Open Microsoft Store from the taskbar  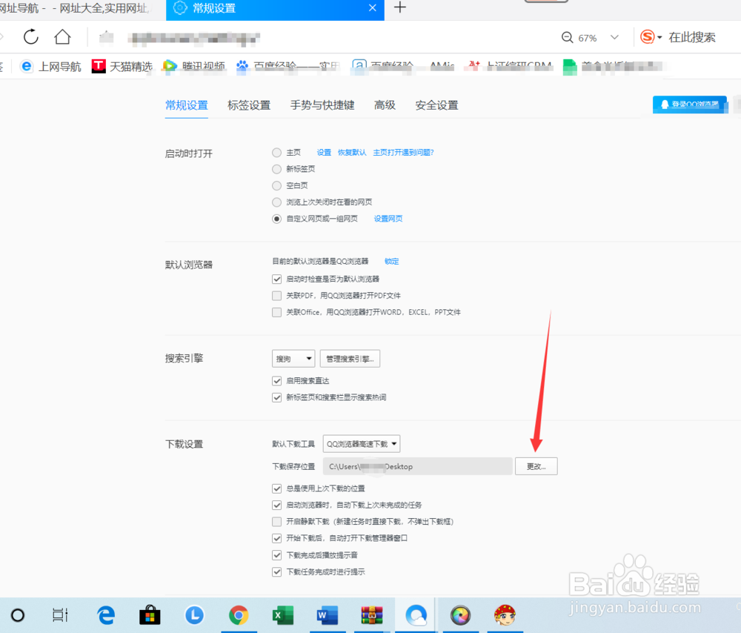point(150,615)
